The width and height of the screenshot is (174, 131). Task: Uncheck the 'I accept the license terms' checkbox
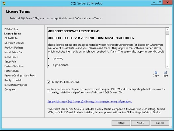click(x=48, y=82)
